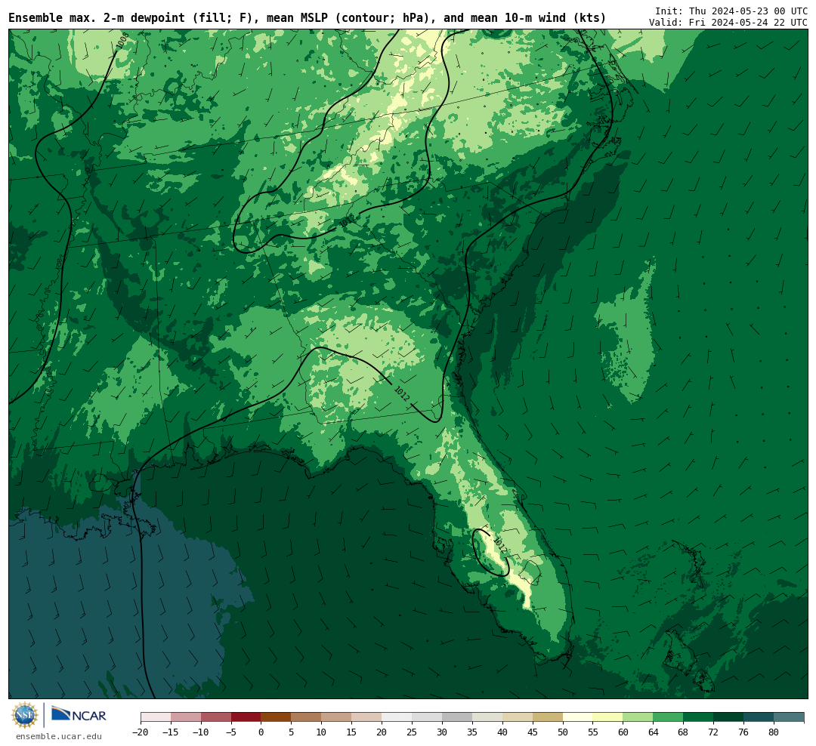Pick the -10 to -5 rose colorbar swatch
The image size is (816, 746).
click(215, 717)
